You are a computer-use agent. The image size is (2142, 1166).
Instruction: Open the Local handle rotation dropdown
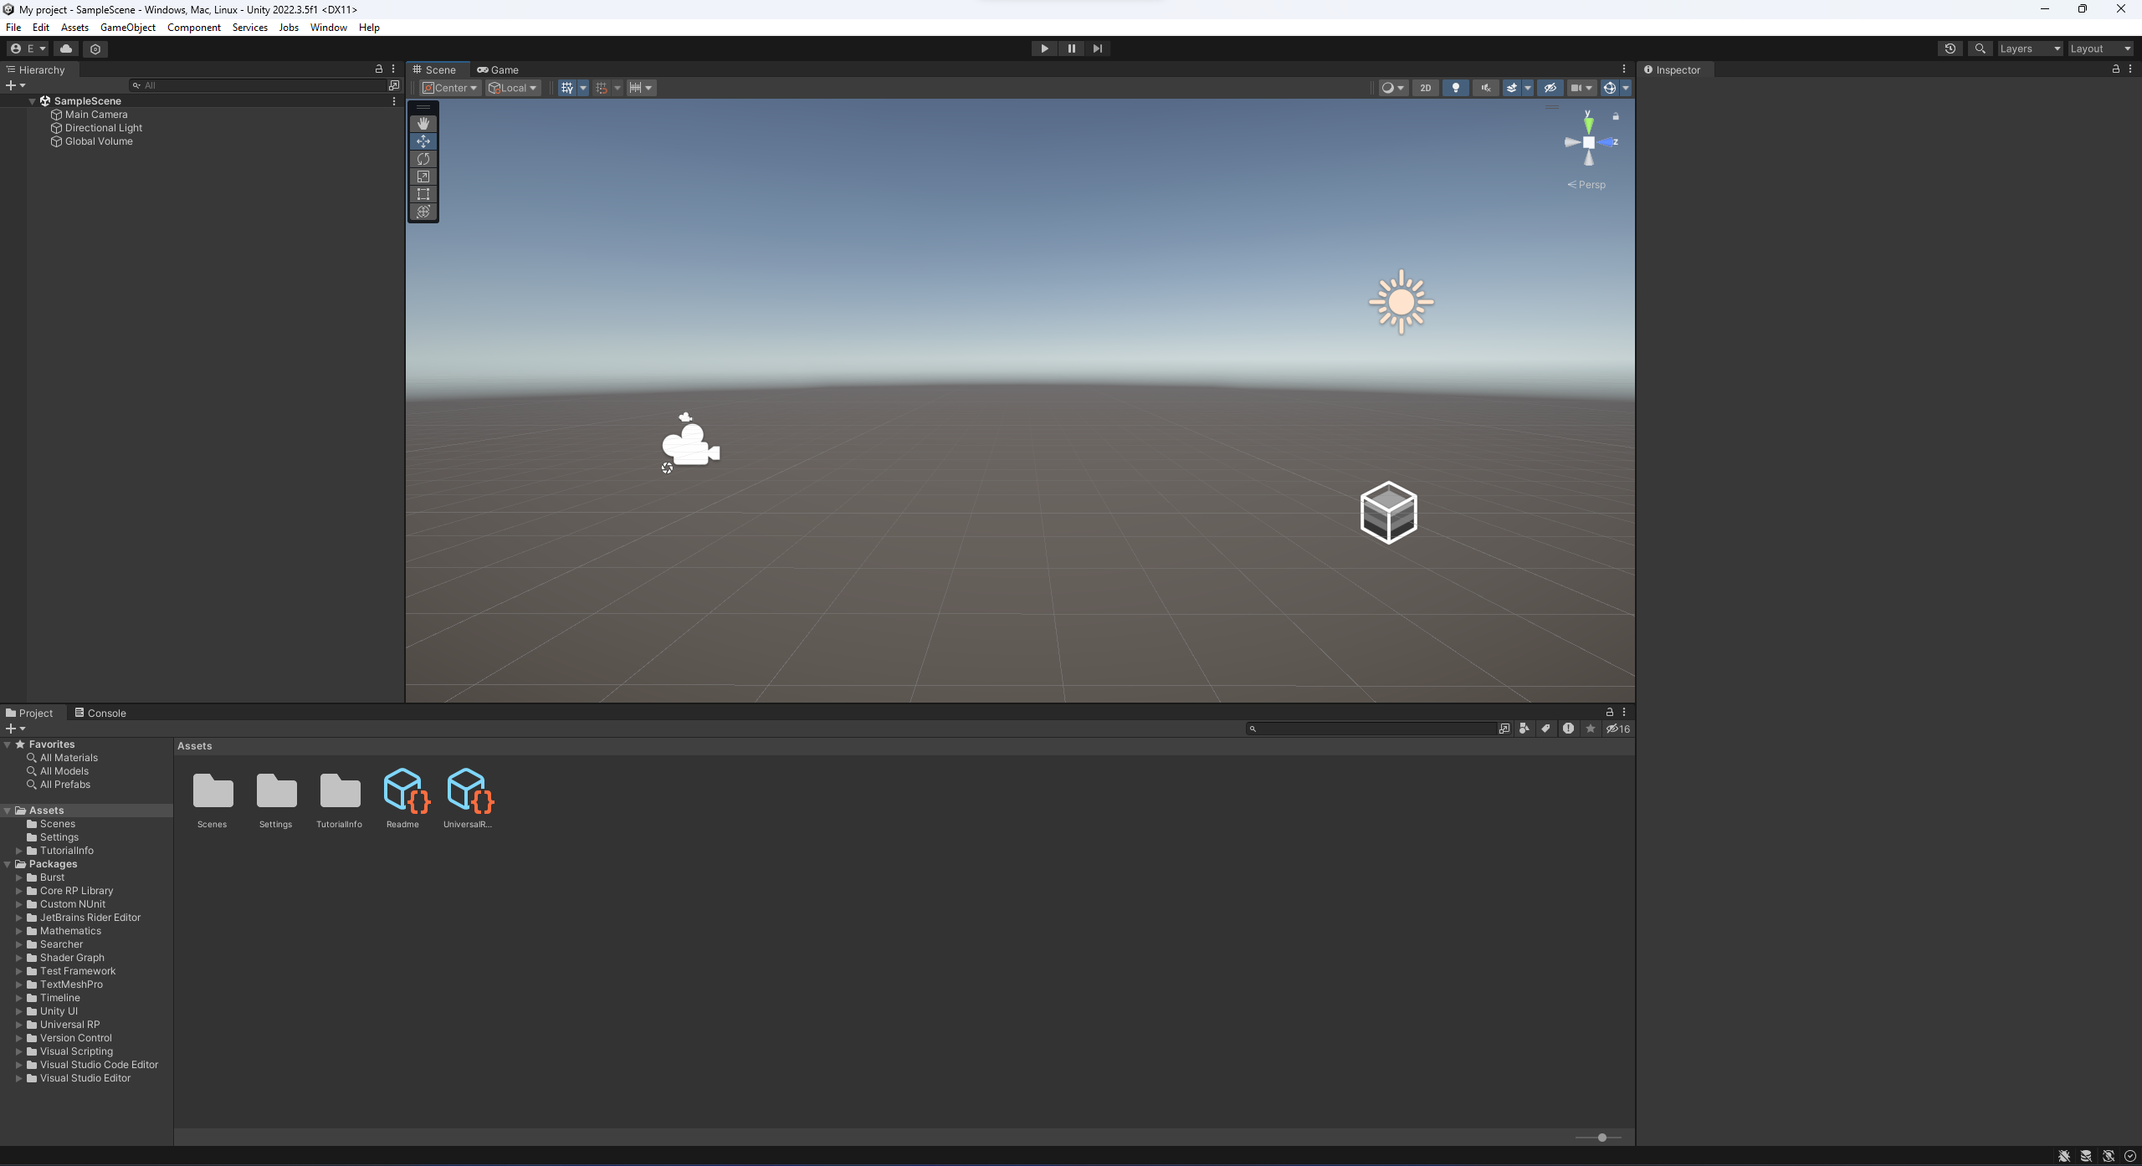(513, 88)
